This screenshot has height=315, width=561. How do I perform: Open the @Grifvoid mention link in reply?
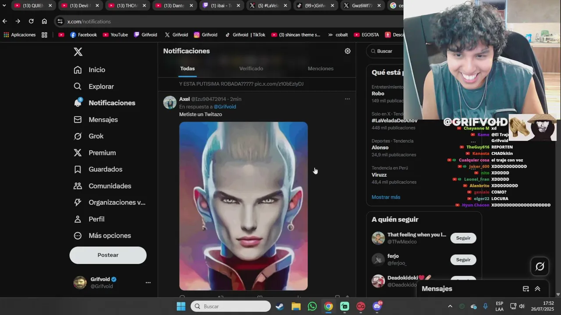point(224,107)
